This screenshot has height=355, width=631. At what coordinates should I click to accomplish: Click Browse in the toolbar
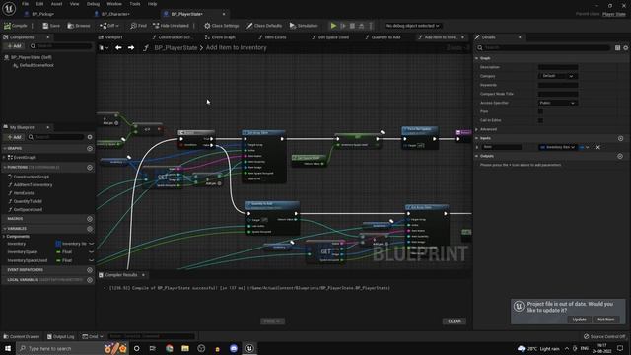pyautogui.click(x=79, y=26)
